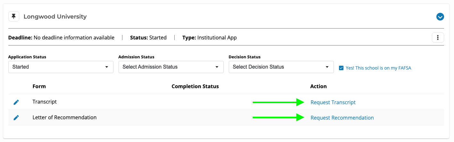The image size is (454, 142).
Task: Select the Letter of Recommendation form name
Action: pyautogui.click(x=64, y=117)
